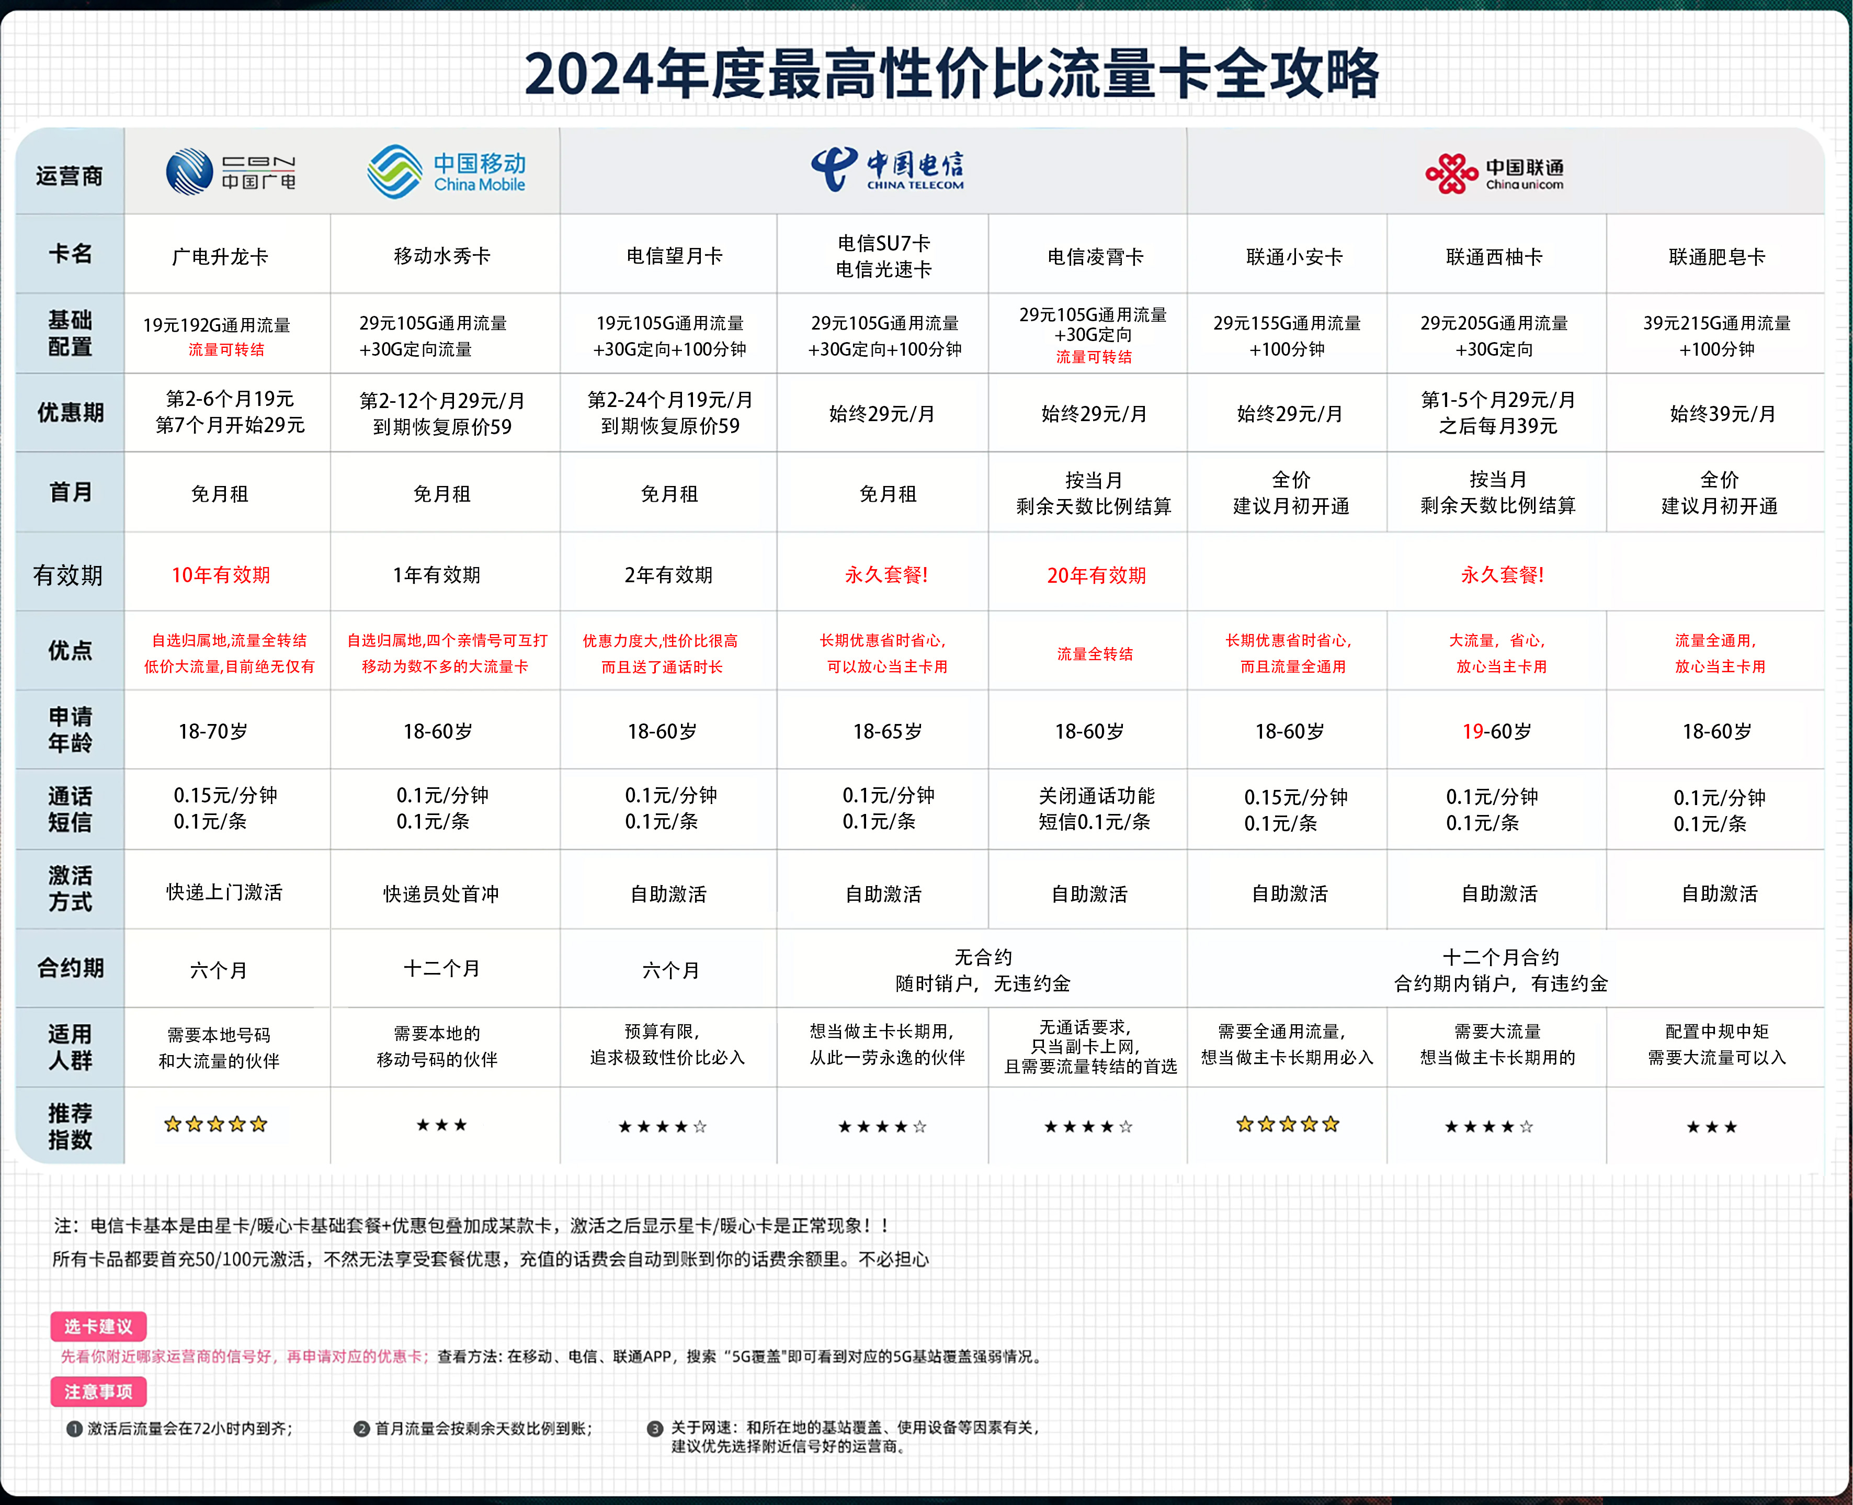
Task: Click 联通肥皂卡 three-star rating
Action: coord(1711,1127)
